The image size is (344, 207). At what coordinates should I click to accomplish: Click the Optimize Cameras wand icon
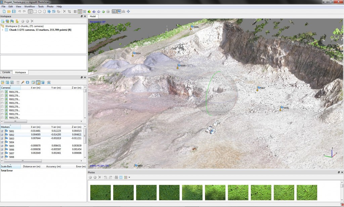[x=23, y=82]
